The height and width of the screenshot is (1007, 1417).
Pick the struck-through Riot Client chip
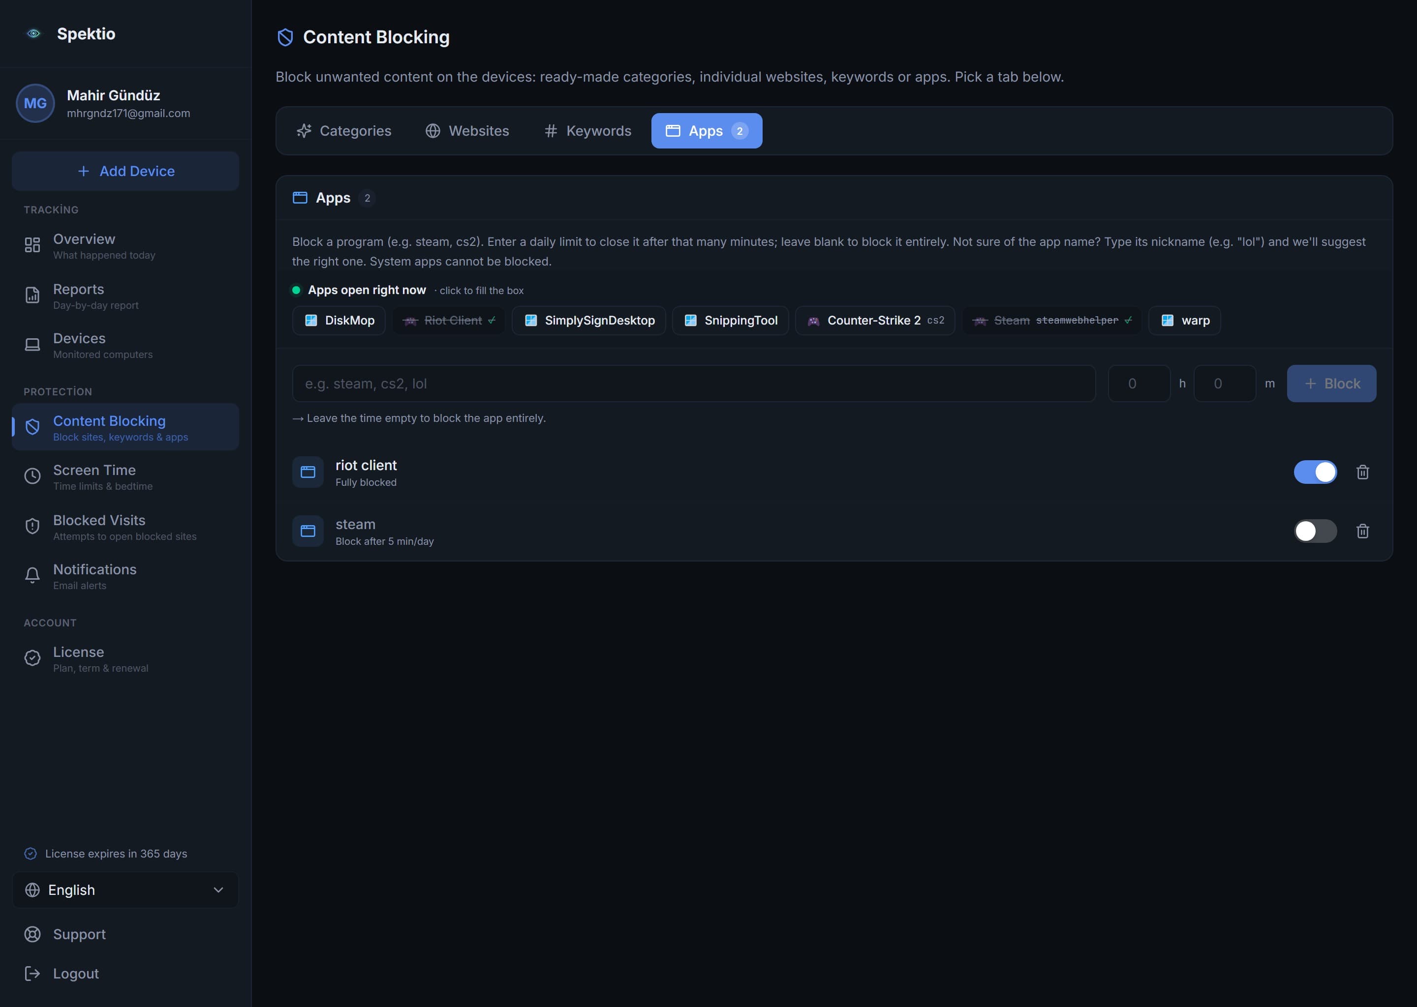tap(449, 321)
